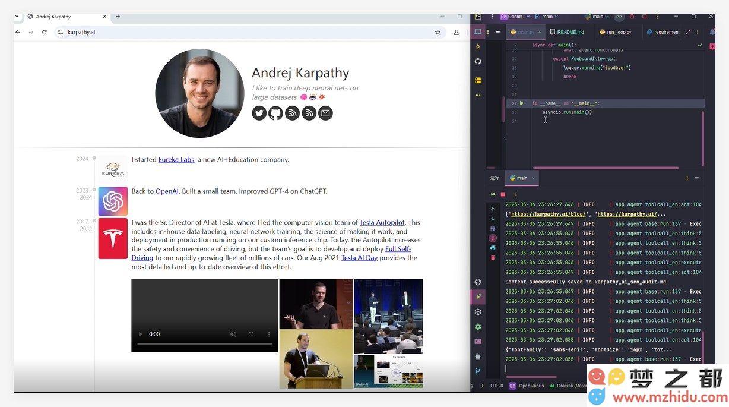Open the Tesla Autopilot link
This screenshot has height=407, width=729.
coord(382,223)
